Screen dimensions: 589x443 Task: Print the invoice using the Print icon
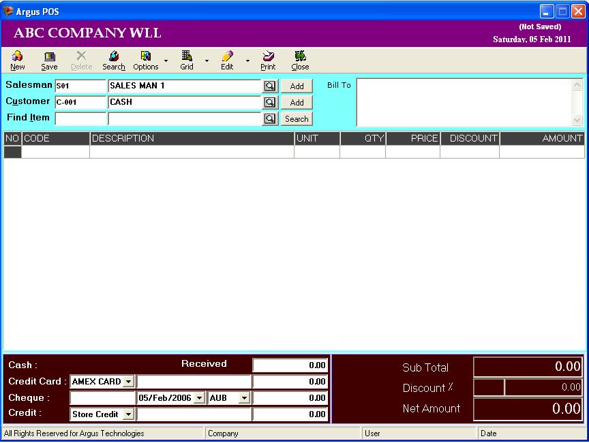[268, 60]
